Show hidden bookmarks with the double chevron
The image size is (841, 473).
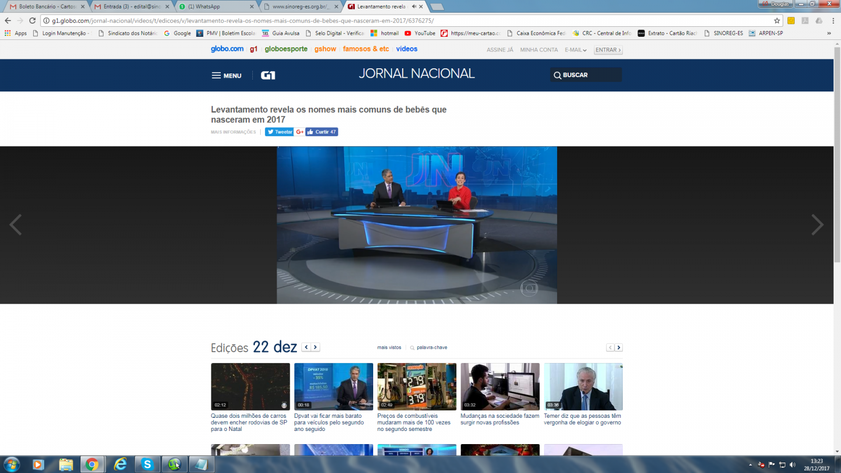829,33
